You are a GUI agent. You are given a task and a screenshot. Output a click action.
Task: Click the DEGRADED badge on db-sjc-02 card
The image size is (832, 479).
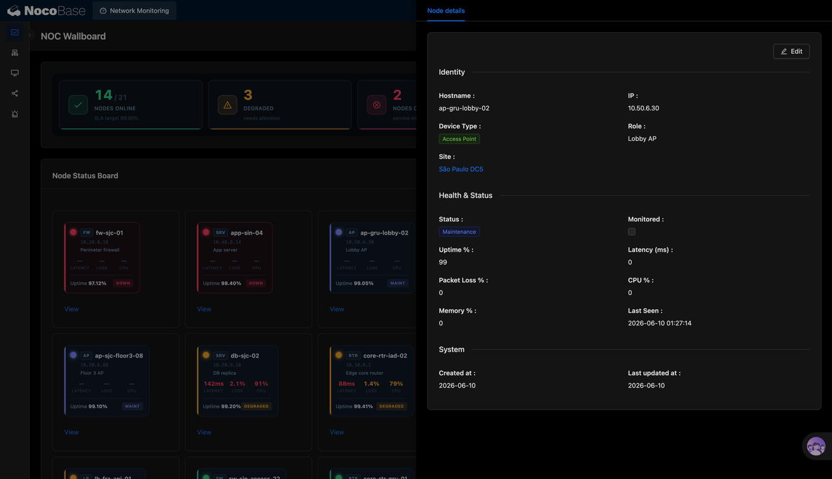pos(256,406)
